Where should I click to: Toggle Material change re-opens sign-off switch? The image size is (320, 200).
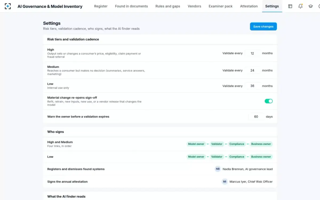pyautogui.click(x=269, y=101)
